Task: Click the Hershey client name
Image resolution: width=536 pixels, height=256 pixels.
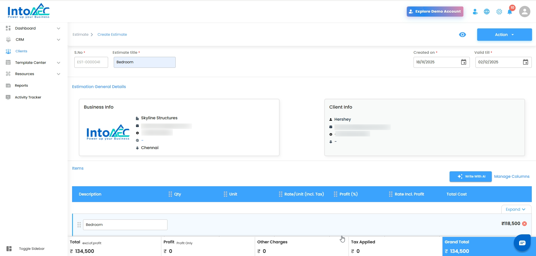Action: (x=343, y=119)
